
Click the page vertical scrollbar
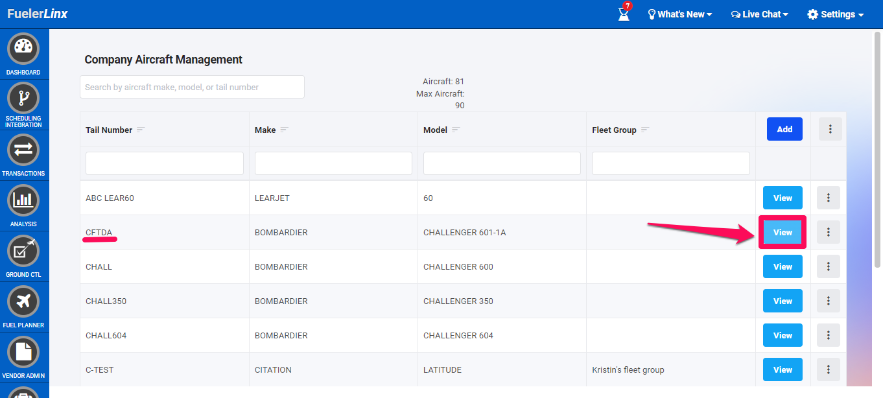pyautogui.click(x=878, y=149)
